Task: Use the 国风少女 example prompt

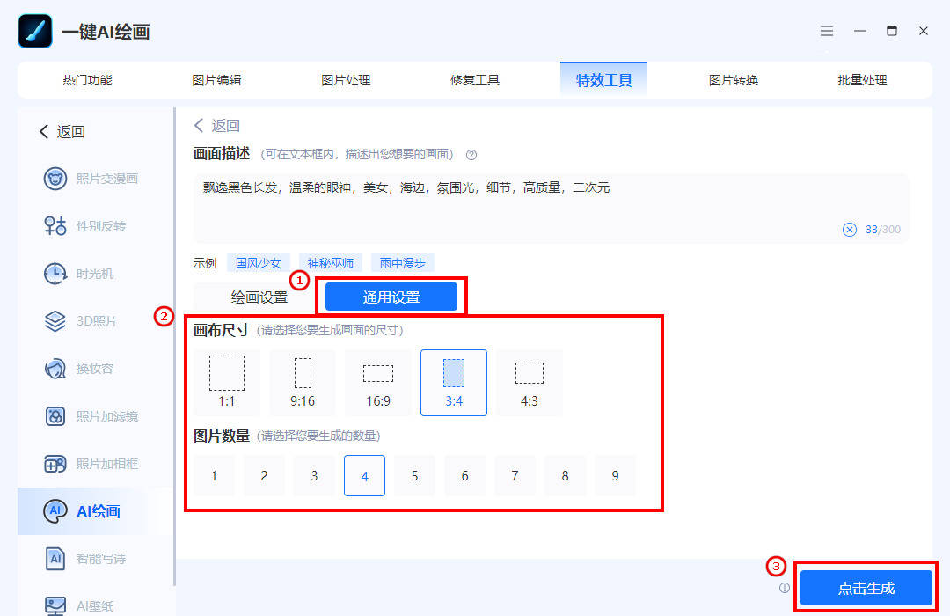Action: click(x=259, y=263)
